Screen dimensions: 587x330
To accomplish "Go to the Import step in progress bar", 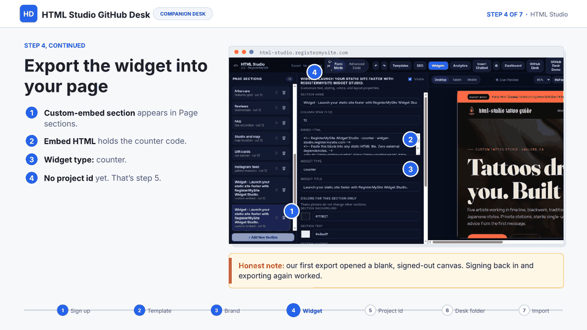I will (x=534, y=310).
